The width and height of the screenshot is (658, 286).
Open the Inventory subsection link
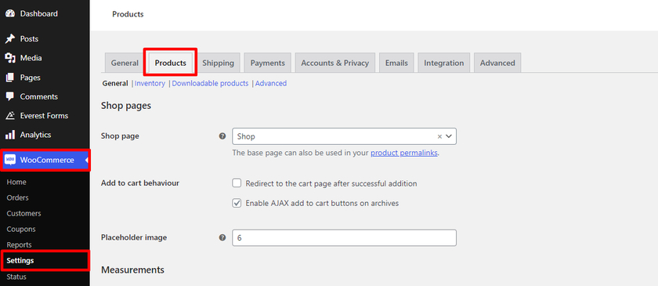click(x=150, y=83)
